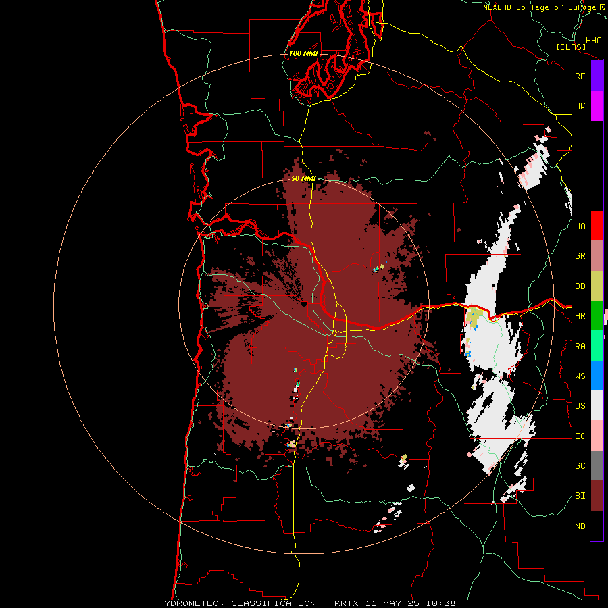This screenshot has width=608, height=608.
Task: Click the DS white legend swatch
Action: (597, 405)
